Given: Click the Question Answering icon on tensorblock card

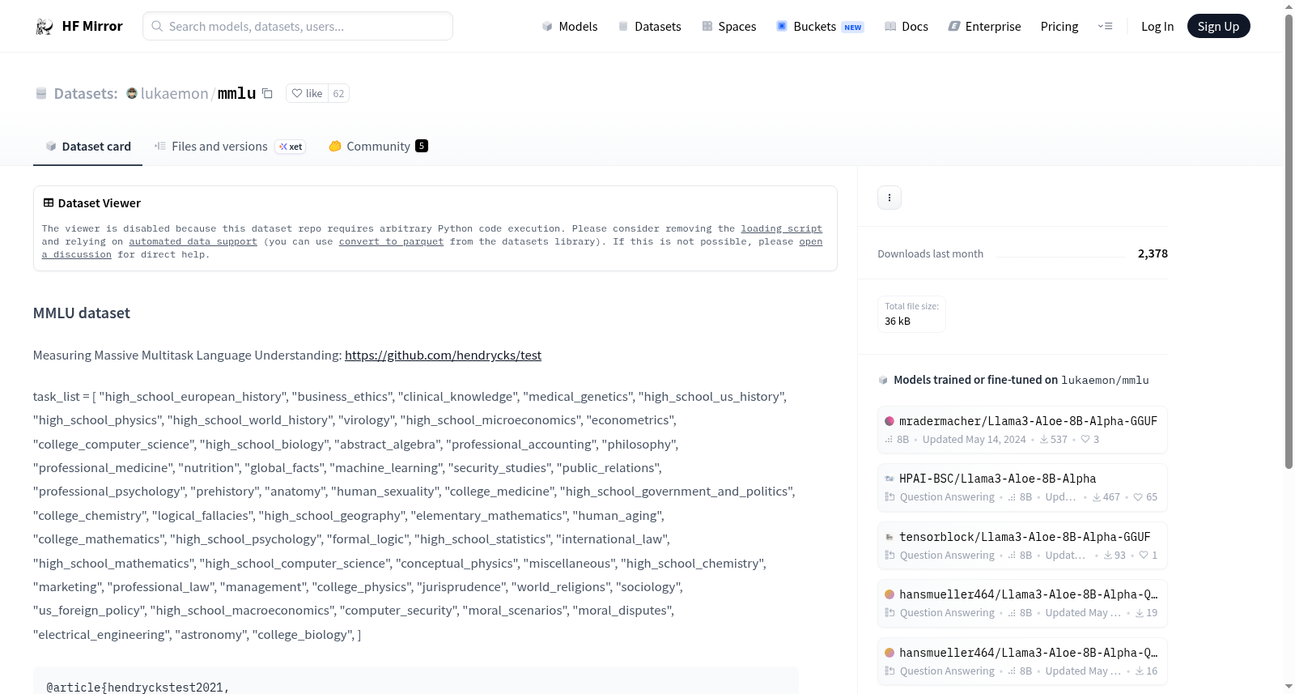Looking at the screenshot, I should [890, 556].
